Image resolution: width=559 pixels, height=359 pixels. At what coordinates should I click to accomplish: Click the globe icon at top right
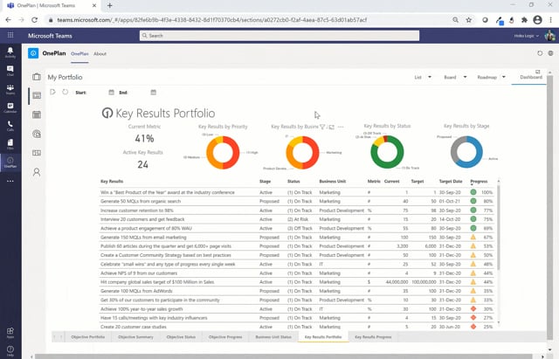(551, 53)
